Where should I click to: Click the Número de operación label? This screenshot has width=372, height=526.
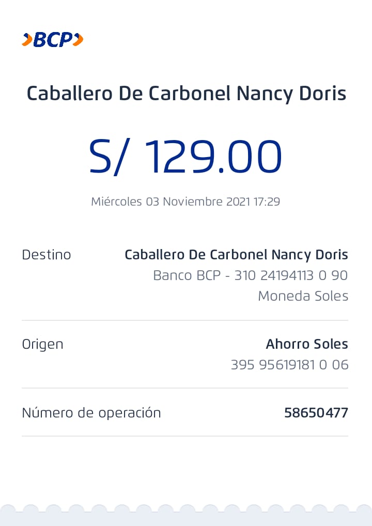pyautogui.click(x=91, y=413)
